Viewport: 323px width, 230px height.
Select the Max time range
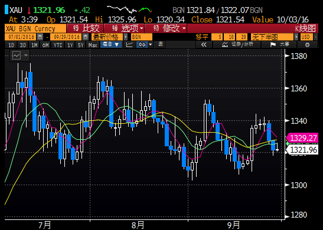click(93, 45)
